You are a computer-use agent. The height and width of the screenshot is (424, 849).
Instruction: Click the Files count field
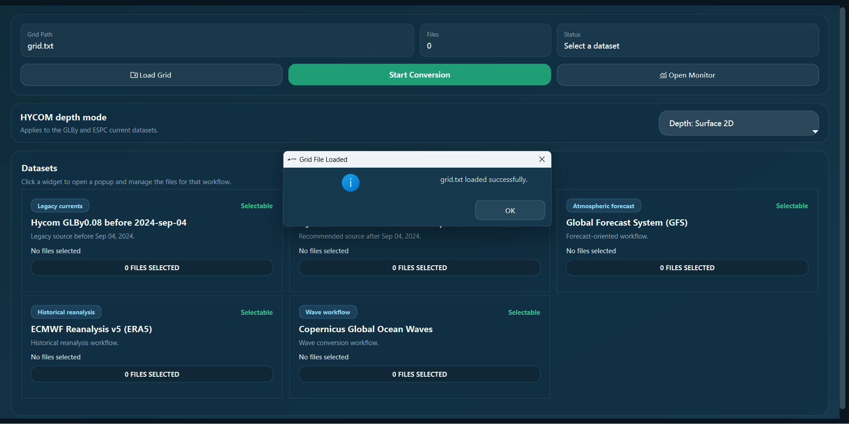click(485, 40)
